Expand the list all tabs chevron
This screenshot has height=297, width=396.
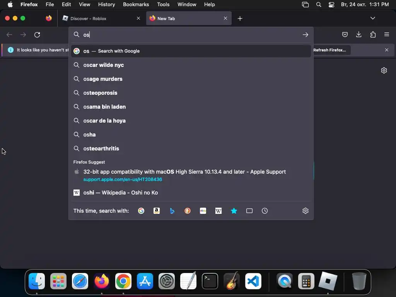tap(372, 18)
